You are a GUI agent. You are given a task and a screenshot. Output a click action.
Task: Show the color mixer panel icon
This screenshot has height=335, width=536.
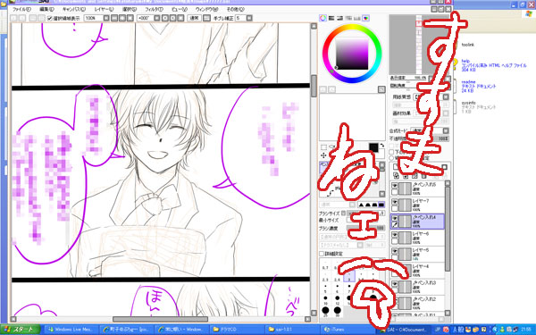coord(348,18)
